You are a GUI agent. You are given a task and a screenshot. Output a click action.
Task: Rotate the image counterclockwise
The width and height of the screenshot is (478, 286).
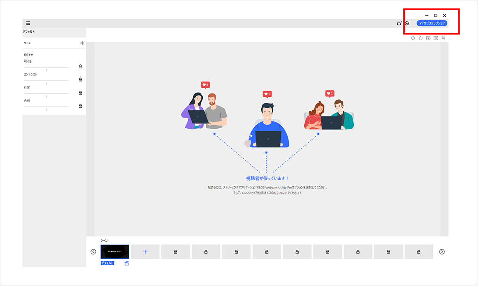413,38
